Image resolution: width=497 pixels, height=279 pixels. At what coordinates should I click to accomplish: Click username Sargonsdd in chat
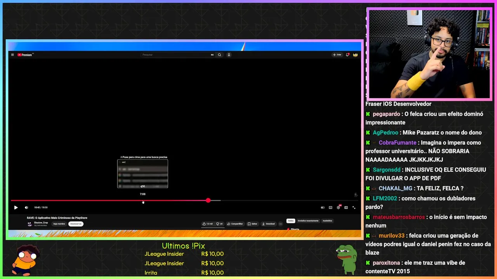pos(387,170)
